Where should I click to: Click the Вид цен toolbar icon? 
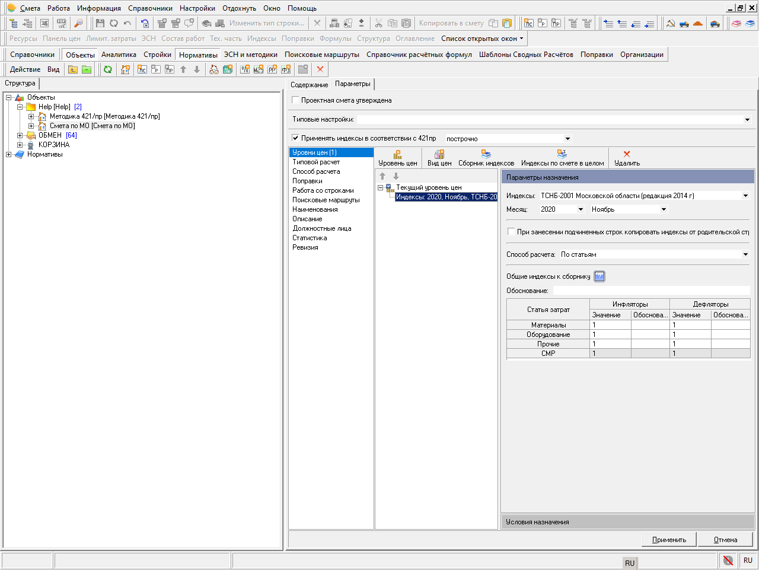[x=439, y=154]
